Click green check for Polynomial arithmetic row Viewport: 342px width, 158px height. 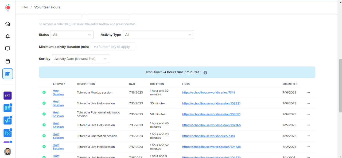tap(44, 114)
